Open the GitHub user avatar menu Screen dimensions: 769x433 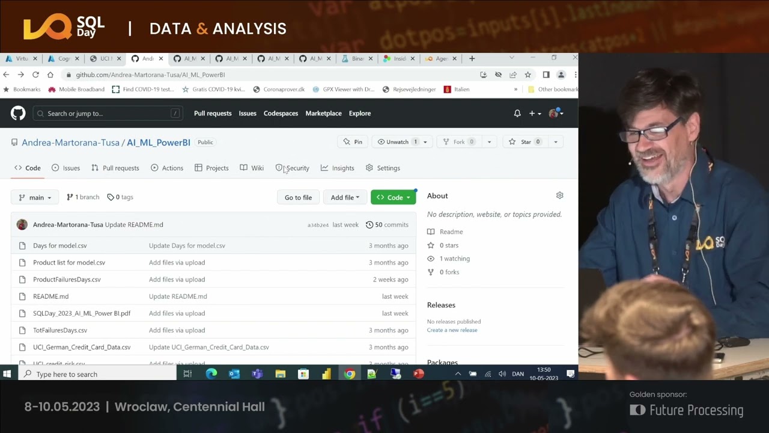coord(556,113)
